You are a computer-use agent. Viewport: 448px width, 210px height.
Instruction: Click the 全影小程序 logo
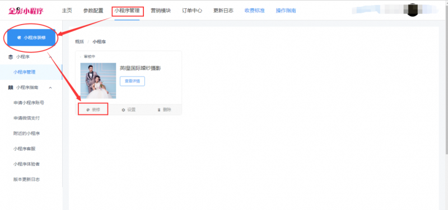pyautogui.click(x=26, y=11)
